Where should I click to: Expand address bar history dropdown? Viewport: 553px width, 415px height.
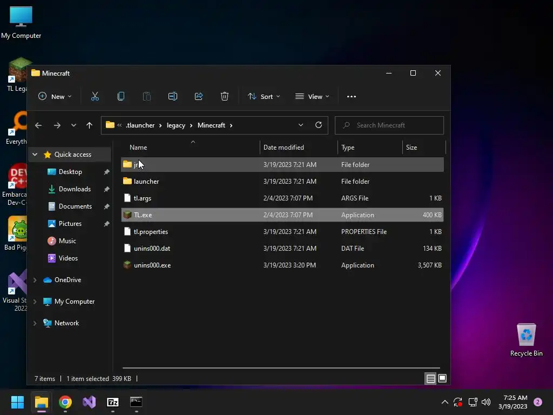click(301, 125)
